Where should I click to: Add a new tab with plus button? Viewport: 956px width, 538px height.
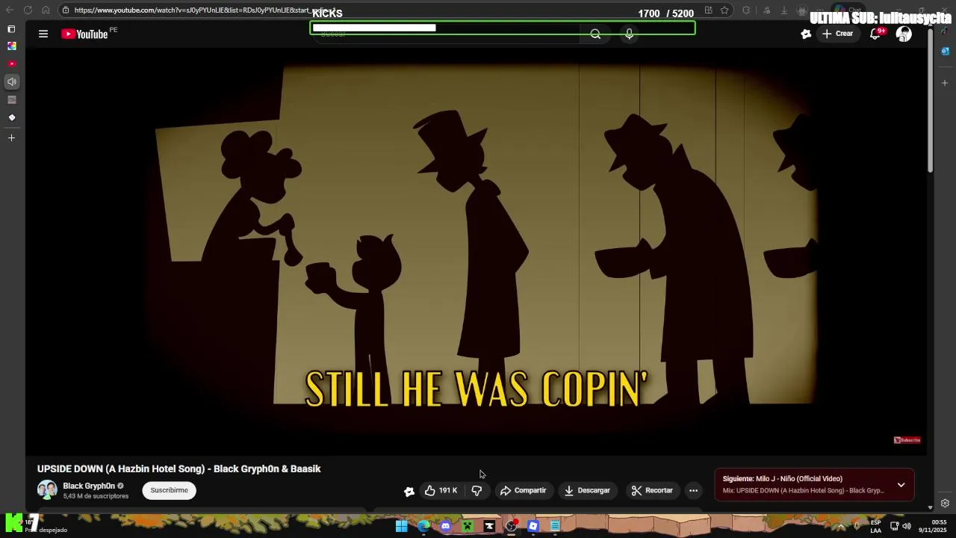pyautogui.click(x=11, y=138)
